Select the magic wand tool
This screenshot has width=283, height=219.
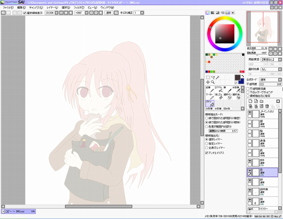tap(218, 77)
